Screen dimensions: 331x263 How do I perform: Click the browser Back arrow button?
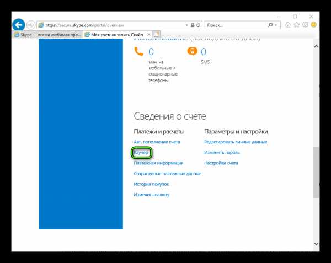(19, 25)
